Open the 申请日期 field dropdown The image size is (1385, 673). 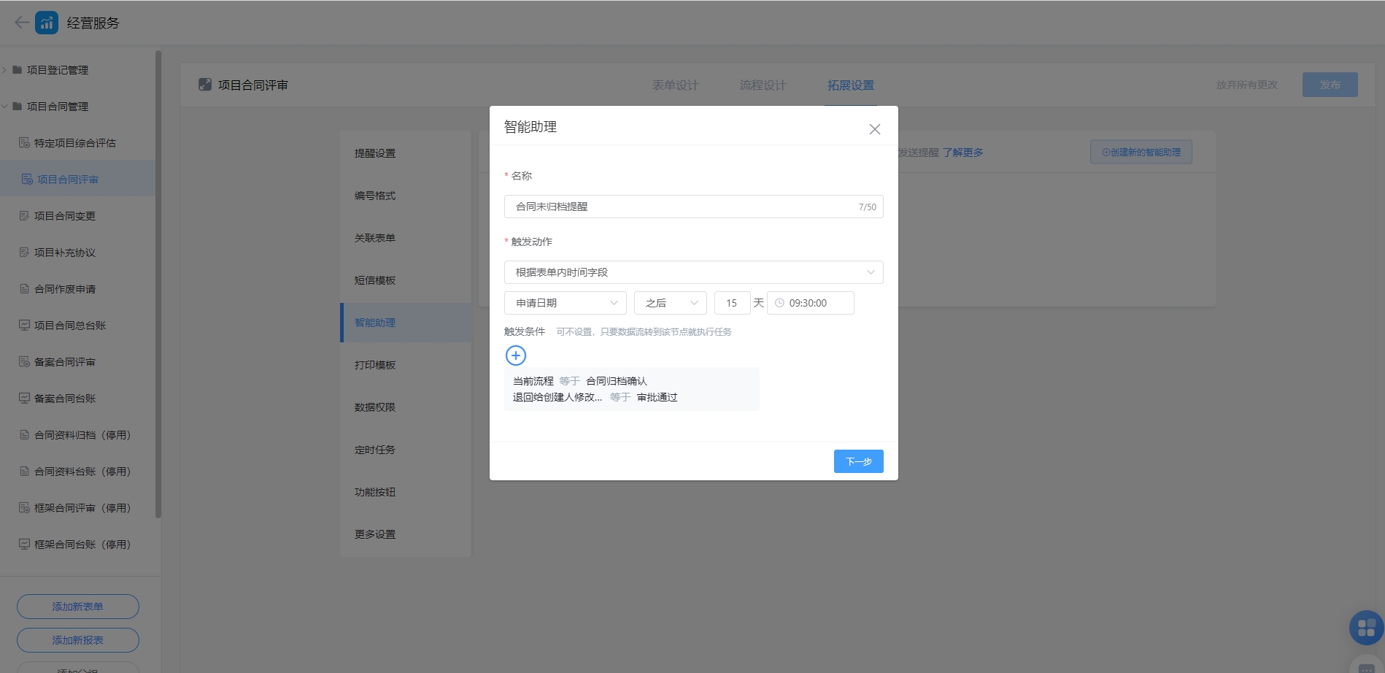click(566, 303)
